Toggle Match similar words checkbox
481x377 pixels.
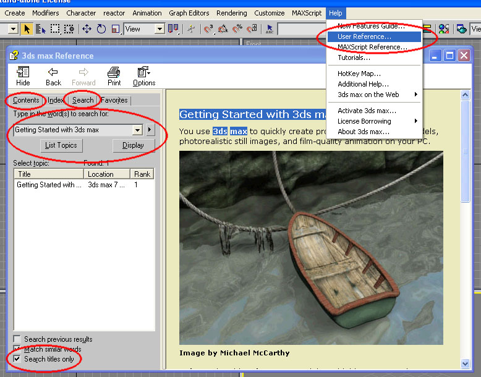pyautogui.click(x=17, y=349)
